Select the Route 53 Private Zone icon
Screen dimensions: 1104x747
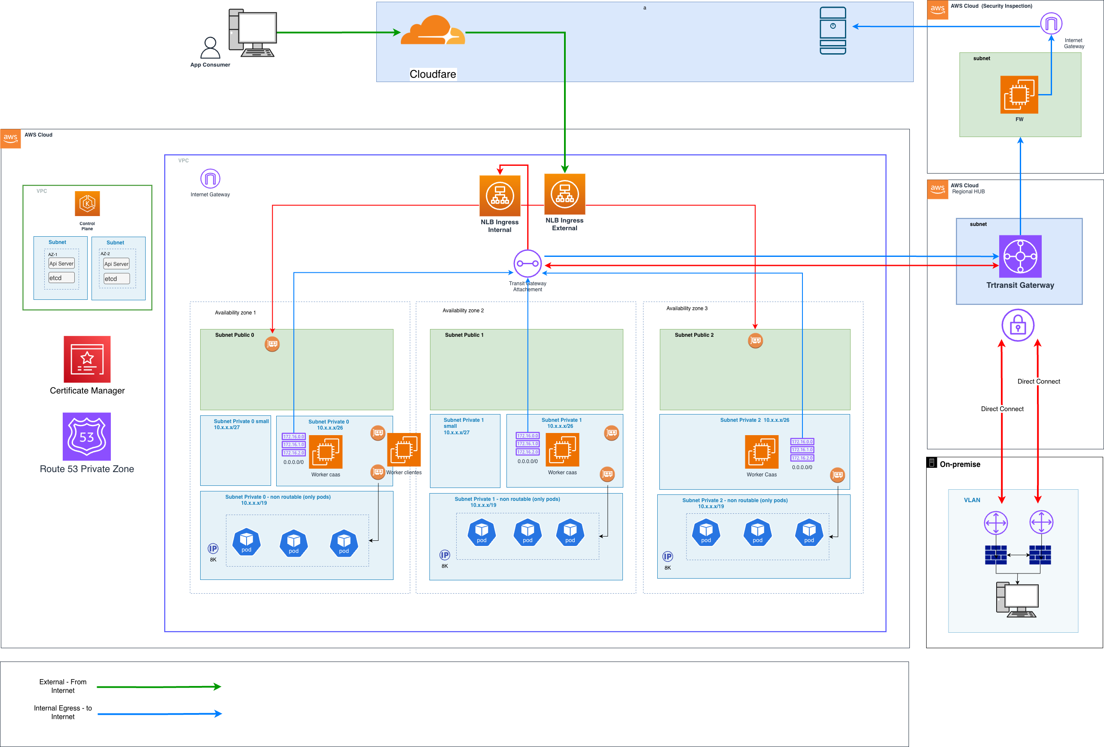tap(86, 436)
